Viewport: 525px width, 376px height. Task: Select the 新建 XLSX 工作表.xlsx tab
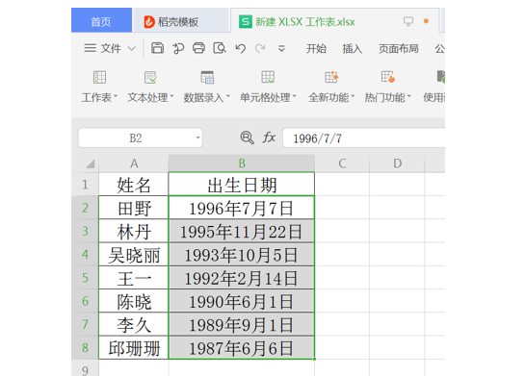point(334,21)
